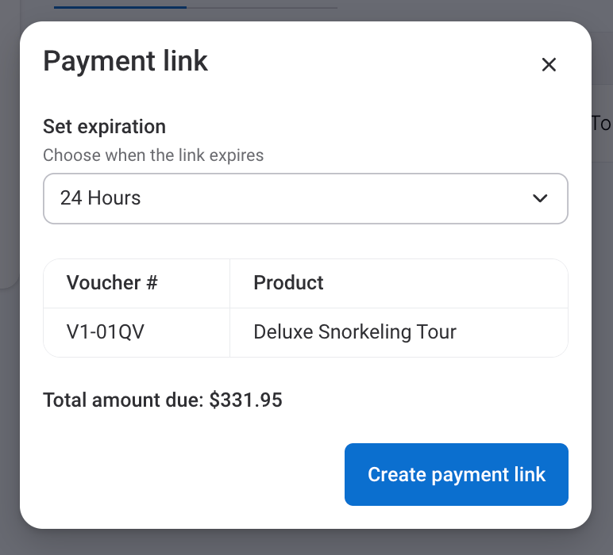Click the $331.95 amount value

click(x=245, y=400)
